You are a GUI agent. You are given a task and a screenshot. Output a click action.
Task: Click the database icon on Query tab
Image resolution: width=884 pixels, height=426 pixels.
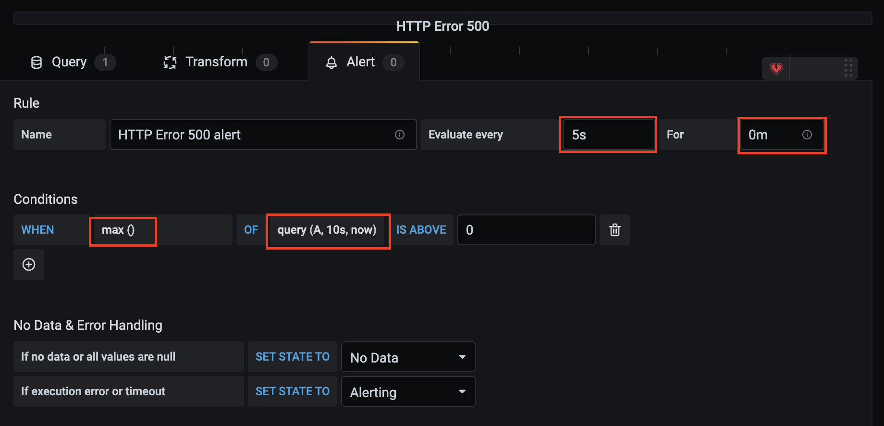(x=37, y=63)
